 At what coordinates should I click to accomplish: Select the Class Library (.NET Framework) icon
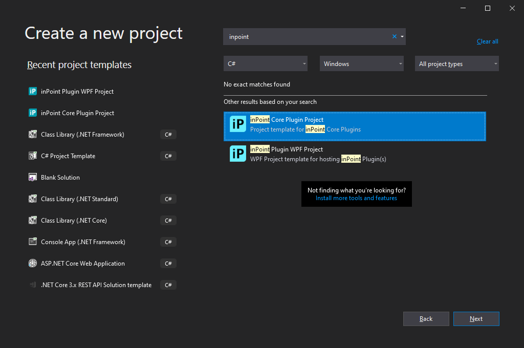(33, 134)
